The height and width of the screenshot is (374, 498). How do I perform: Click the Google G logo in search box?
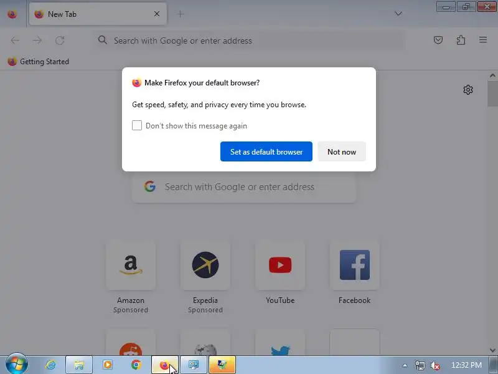[150, 186]
